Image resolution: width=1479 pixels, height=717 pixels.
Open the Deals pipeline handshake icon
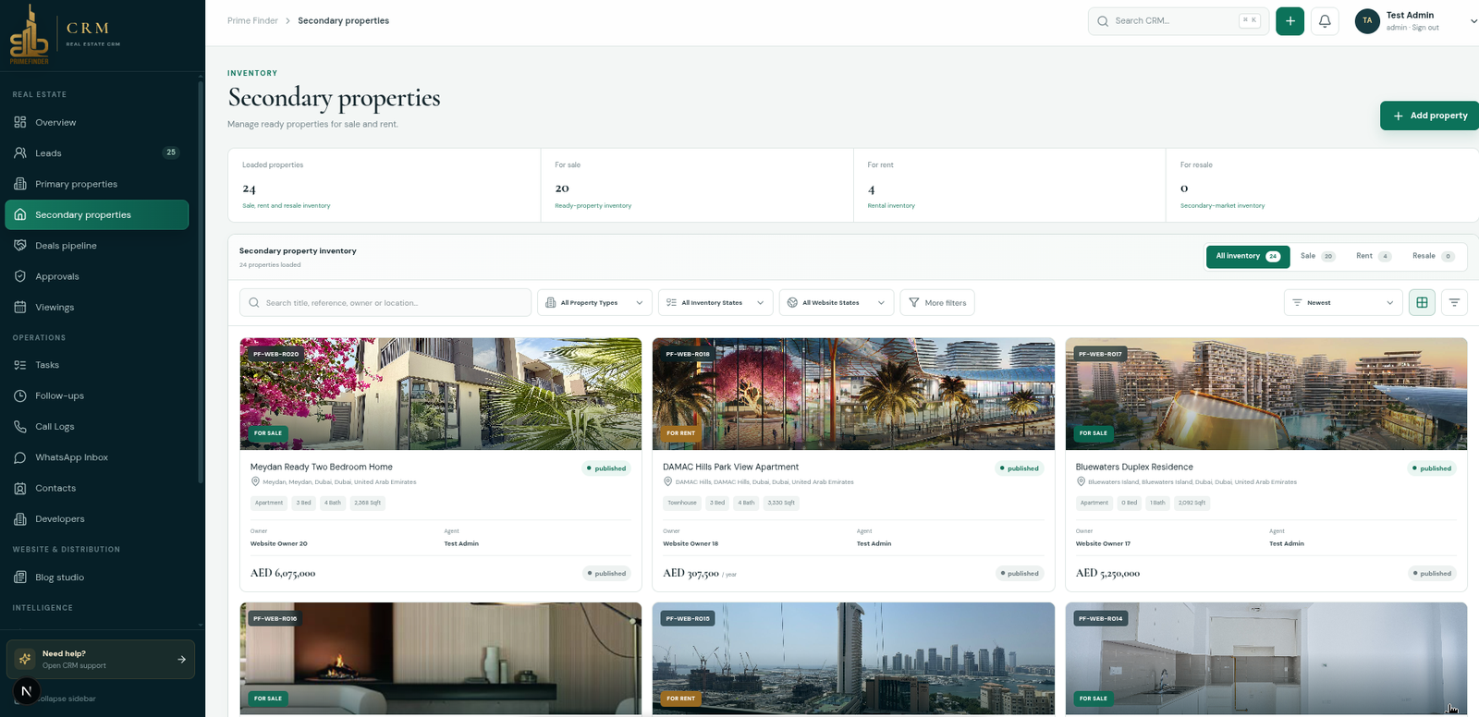20,245
